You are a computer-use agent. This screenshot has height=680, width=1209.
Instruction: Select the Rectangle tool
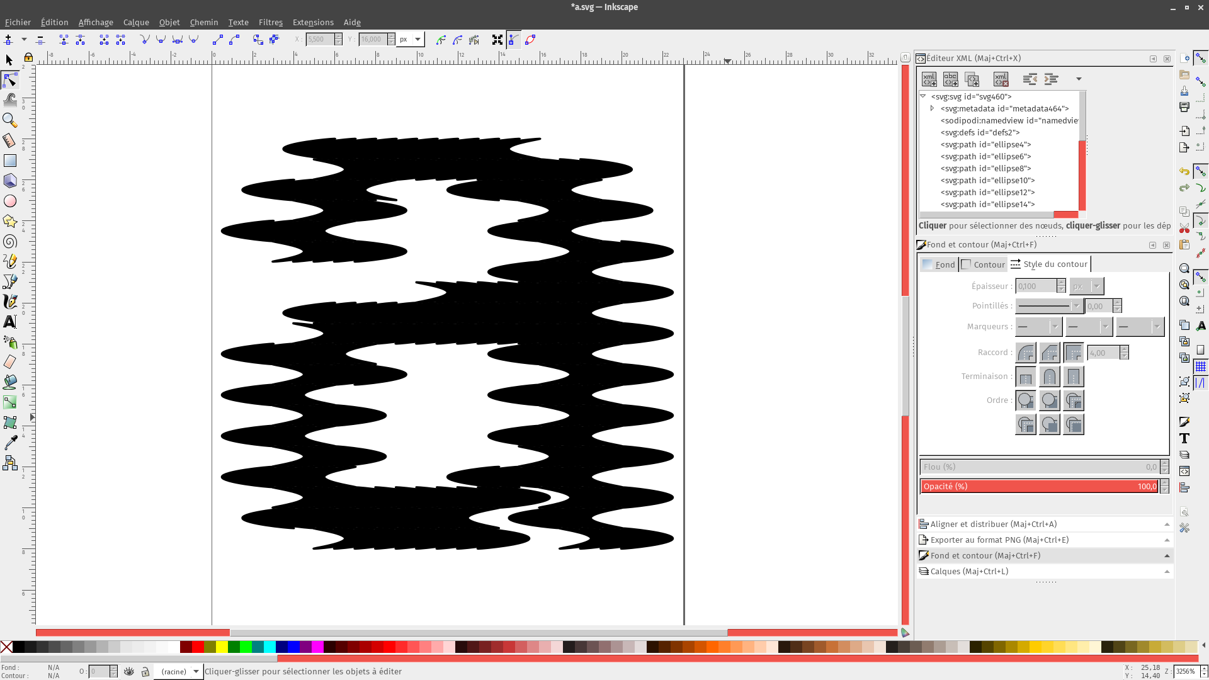pyautogui.click(x=9, y=161)
